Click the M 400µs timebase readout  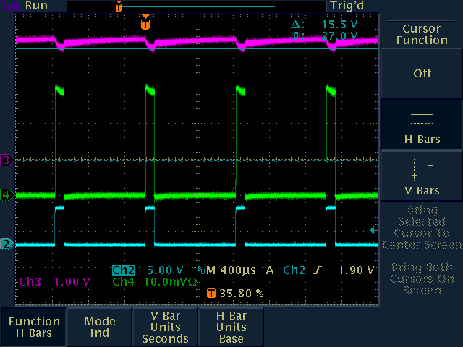[x=231, y=270]
